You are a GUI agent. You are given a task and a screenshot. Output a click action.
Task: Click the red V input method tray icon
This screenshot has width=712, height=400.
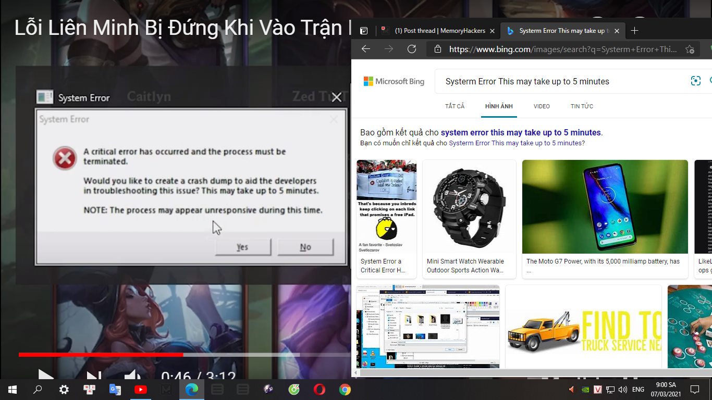tap(598, 390)
